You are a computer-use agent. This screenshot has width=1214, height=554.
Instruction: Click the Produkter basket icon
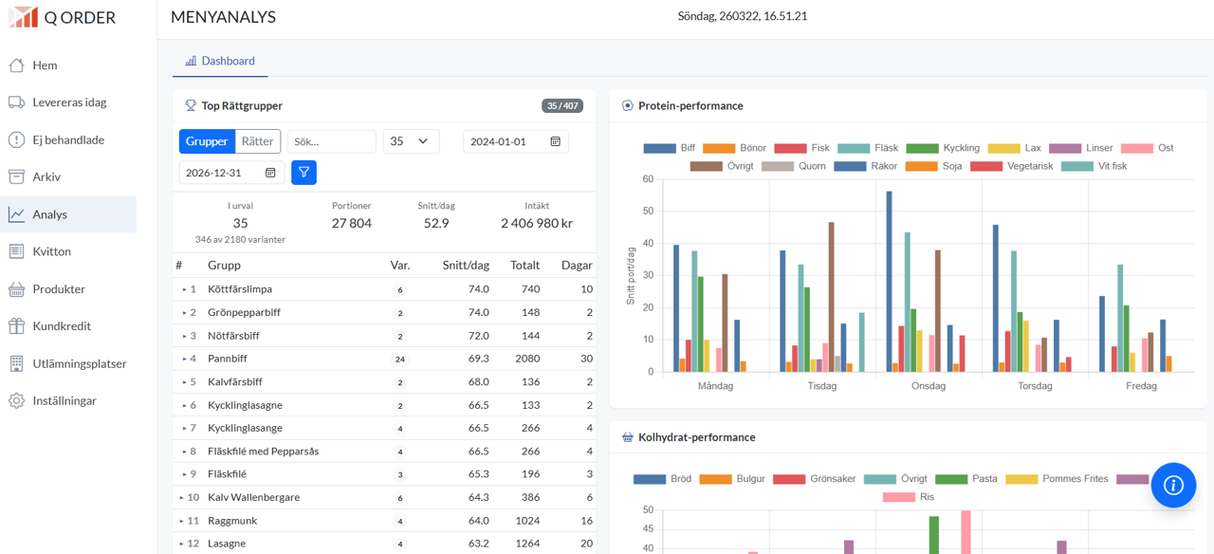(16, 289)
